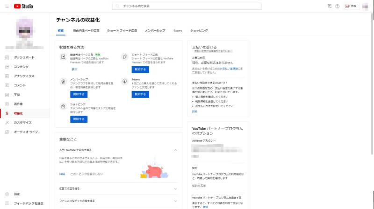This screenshot has height=209, width=374.
Task: Expand the ファンとつながって収益を得る section
Action: [175, 201]
